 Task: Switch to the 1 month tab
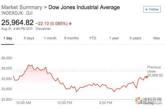pos(50,38)
